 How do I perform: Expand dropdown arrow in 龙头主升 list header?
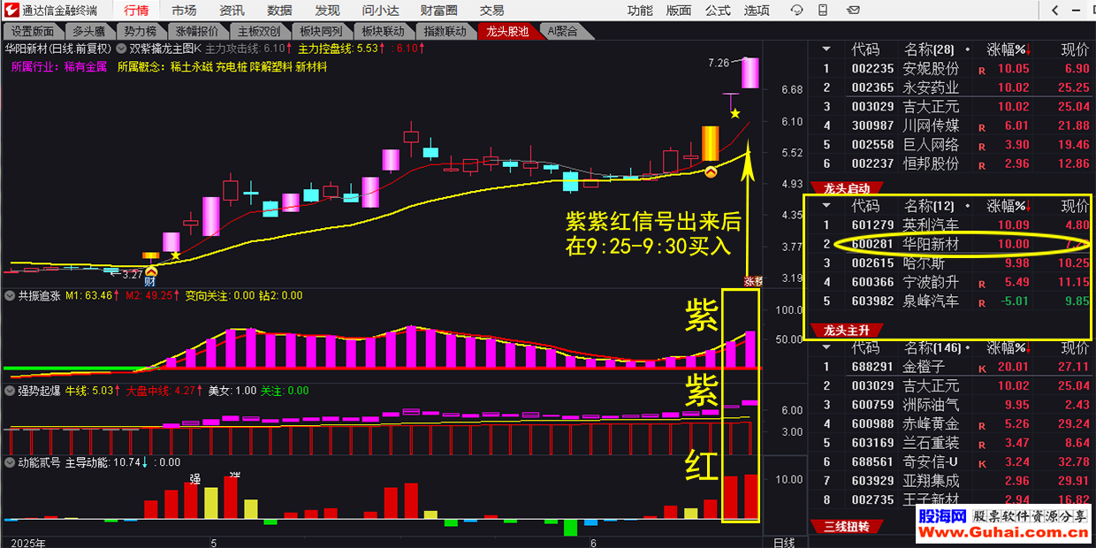(x=826, y=347)
